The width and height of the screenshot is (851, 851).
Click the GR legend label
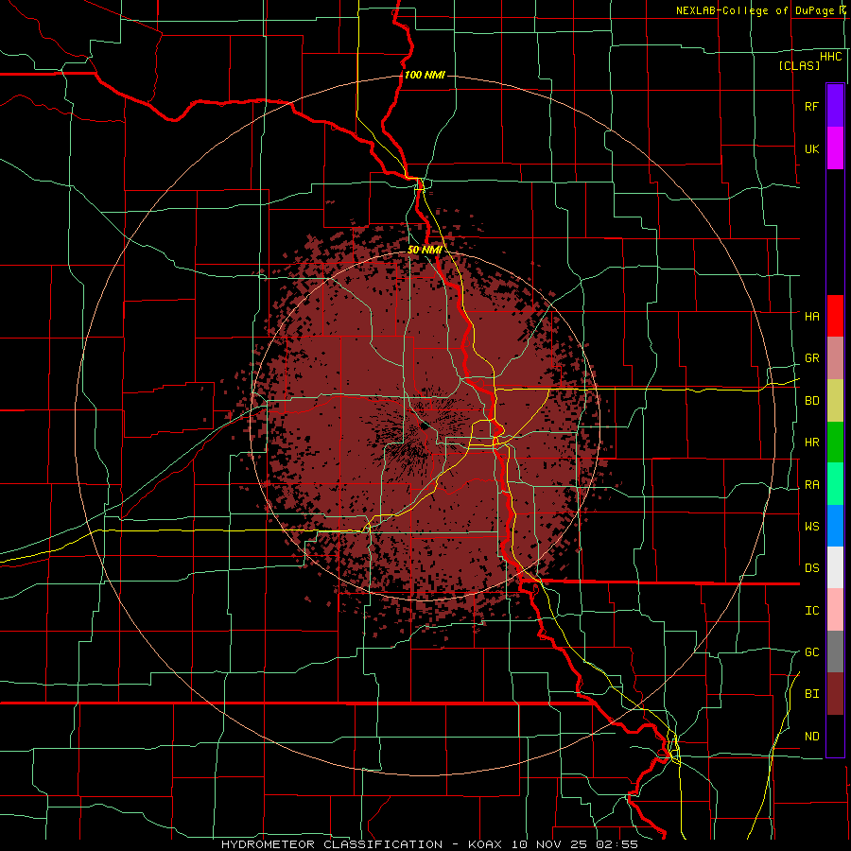click(811, 358)
